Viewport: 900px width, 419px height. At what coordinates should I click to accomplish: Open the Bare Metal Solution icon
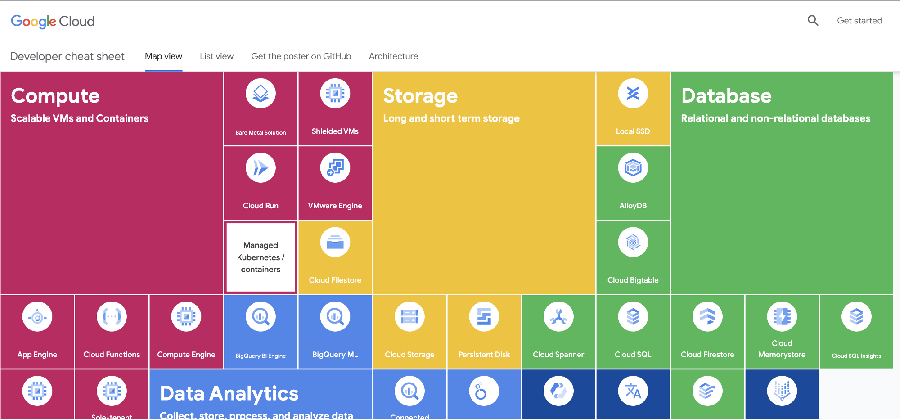[261, 93]
